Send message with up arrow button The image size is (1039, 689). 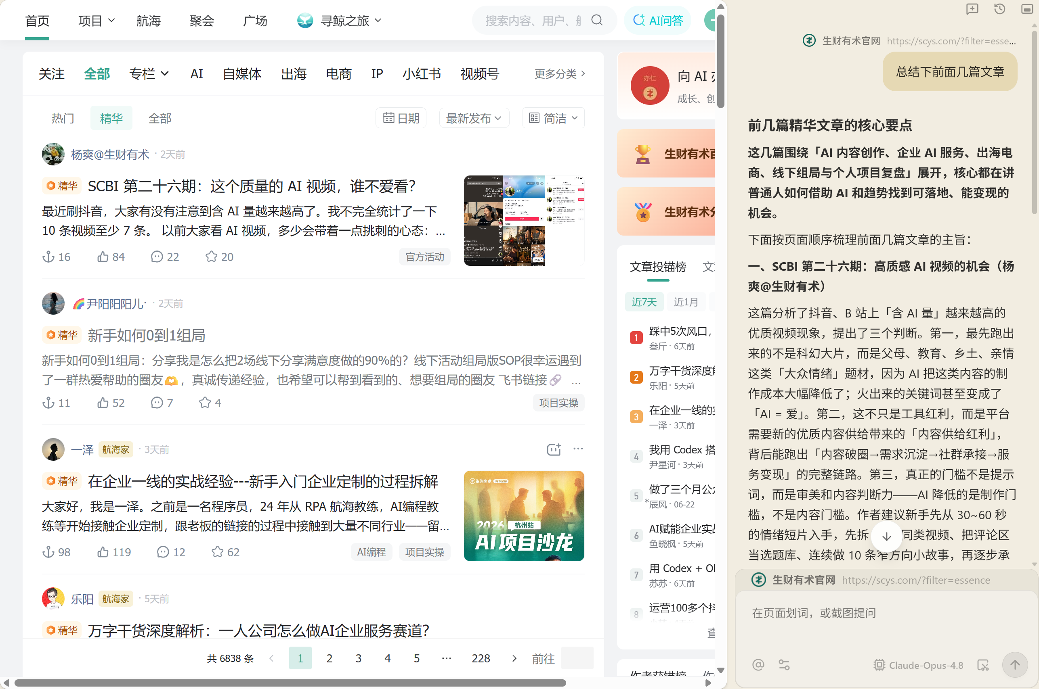point(1015,665)
